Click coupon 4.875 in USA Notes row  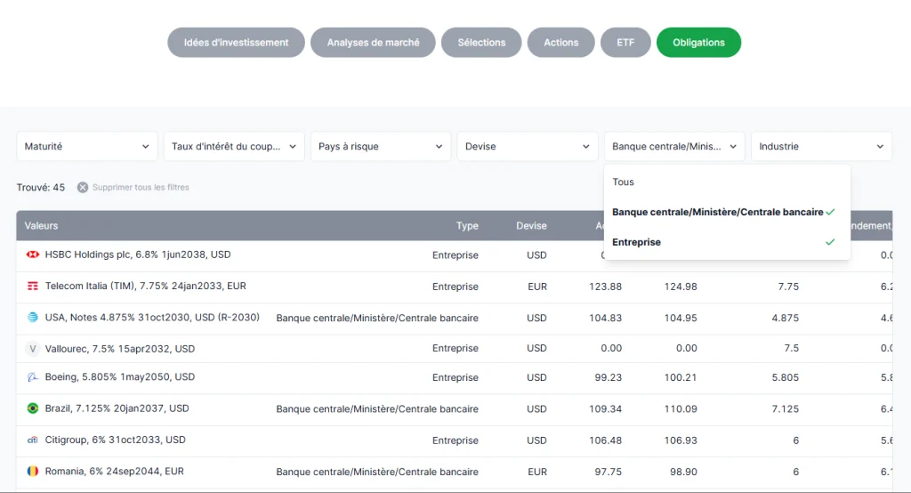785,318
